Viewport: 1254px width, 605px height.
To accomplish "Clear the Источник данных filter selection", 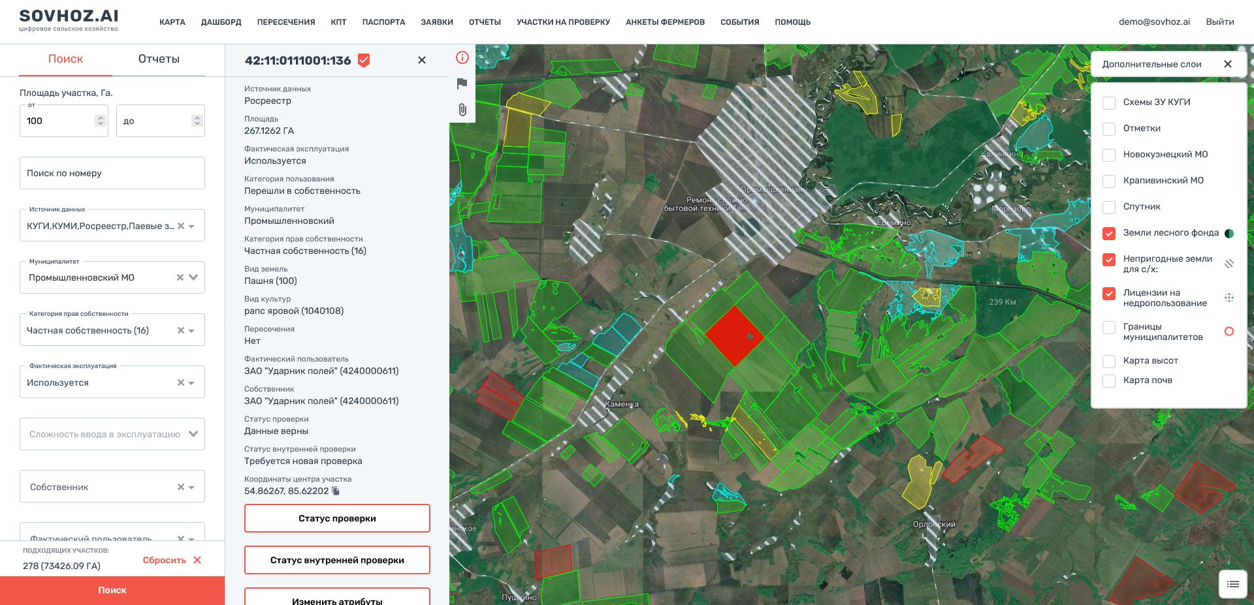I will tap(181, 226).
